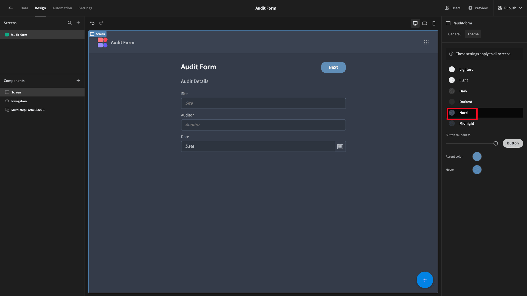Select the Dark theme

coord(484,91)
